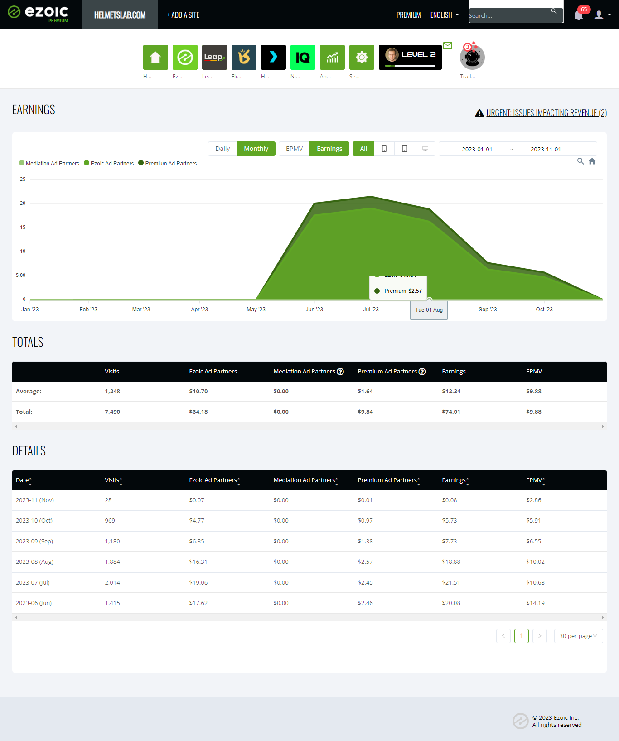Open Premium Ad Partners help icon
619x741 pixels.
[x=422, y=372]
